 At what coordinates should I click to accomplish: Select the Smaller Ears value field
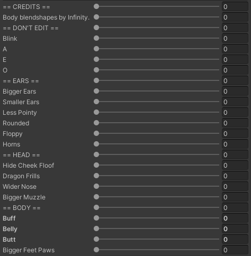click(x=235, y=102)
